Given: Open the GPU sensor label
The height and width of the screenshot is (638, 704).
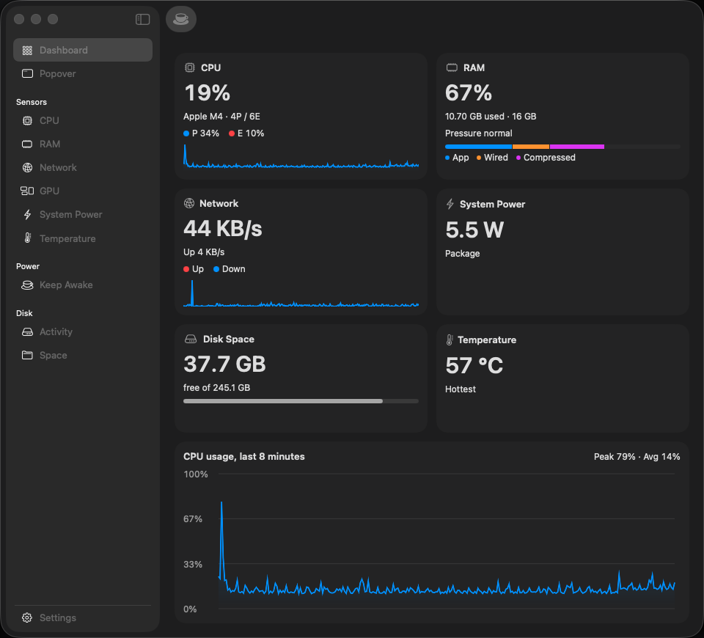Looking at the screenshot, I should click(x=49, y=191).
